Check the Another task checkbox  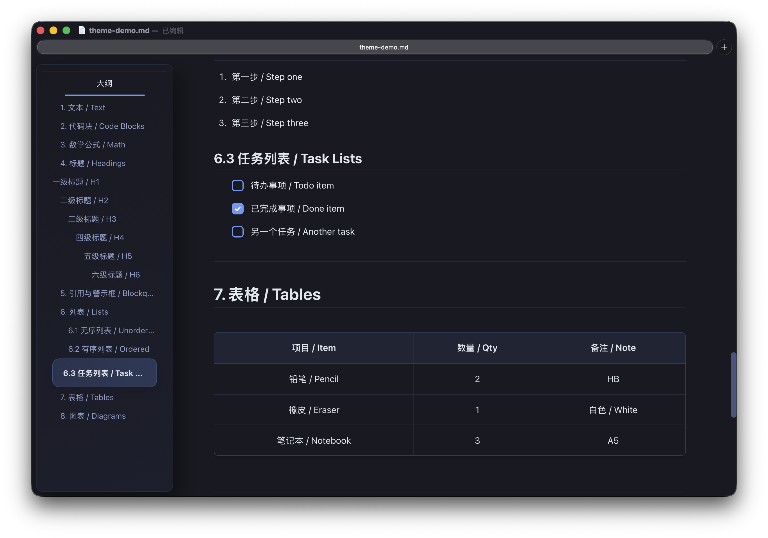[237, 232]
